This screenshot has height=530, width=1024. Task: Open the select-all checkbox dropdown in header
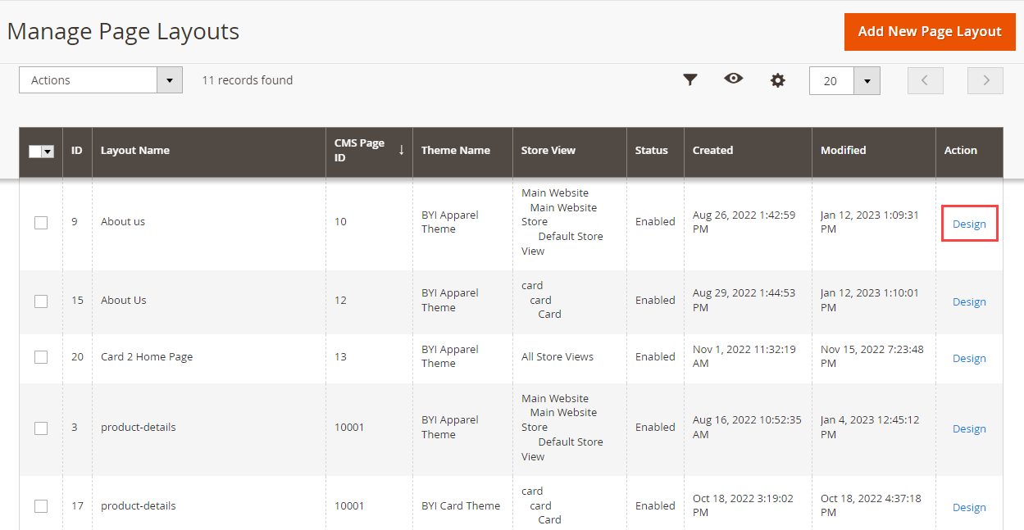(48, 152)
